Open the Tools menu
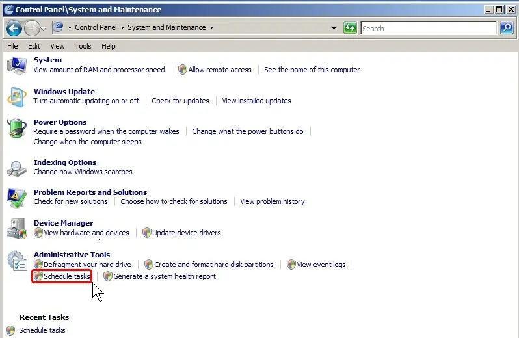 tap(83, 46)
